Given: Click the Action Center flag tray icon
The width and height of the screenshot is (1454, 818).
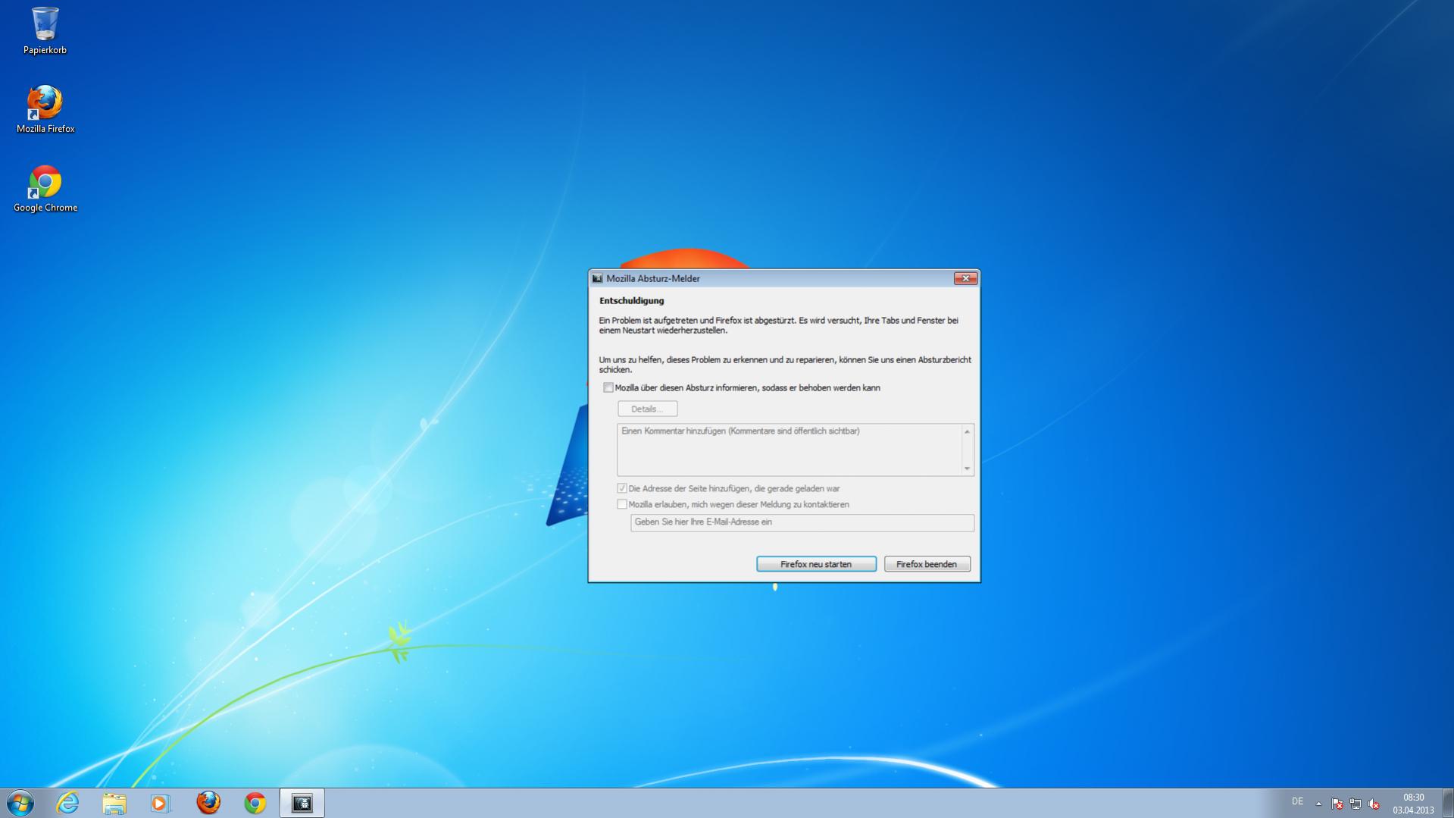Looking at the screenshot, I should coord(1337,804).
